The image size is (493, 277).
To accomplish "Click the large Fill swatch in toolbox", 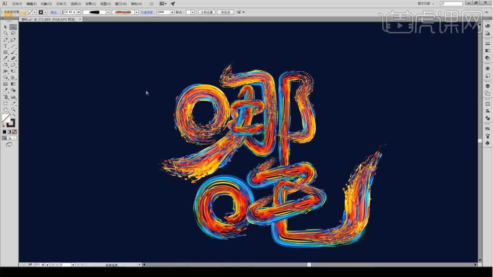I will click(6, 118).
